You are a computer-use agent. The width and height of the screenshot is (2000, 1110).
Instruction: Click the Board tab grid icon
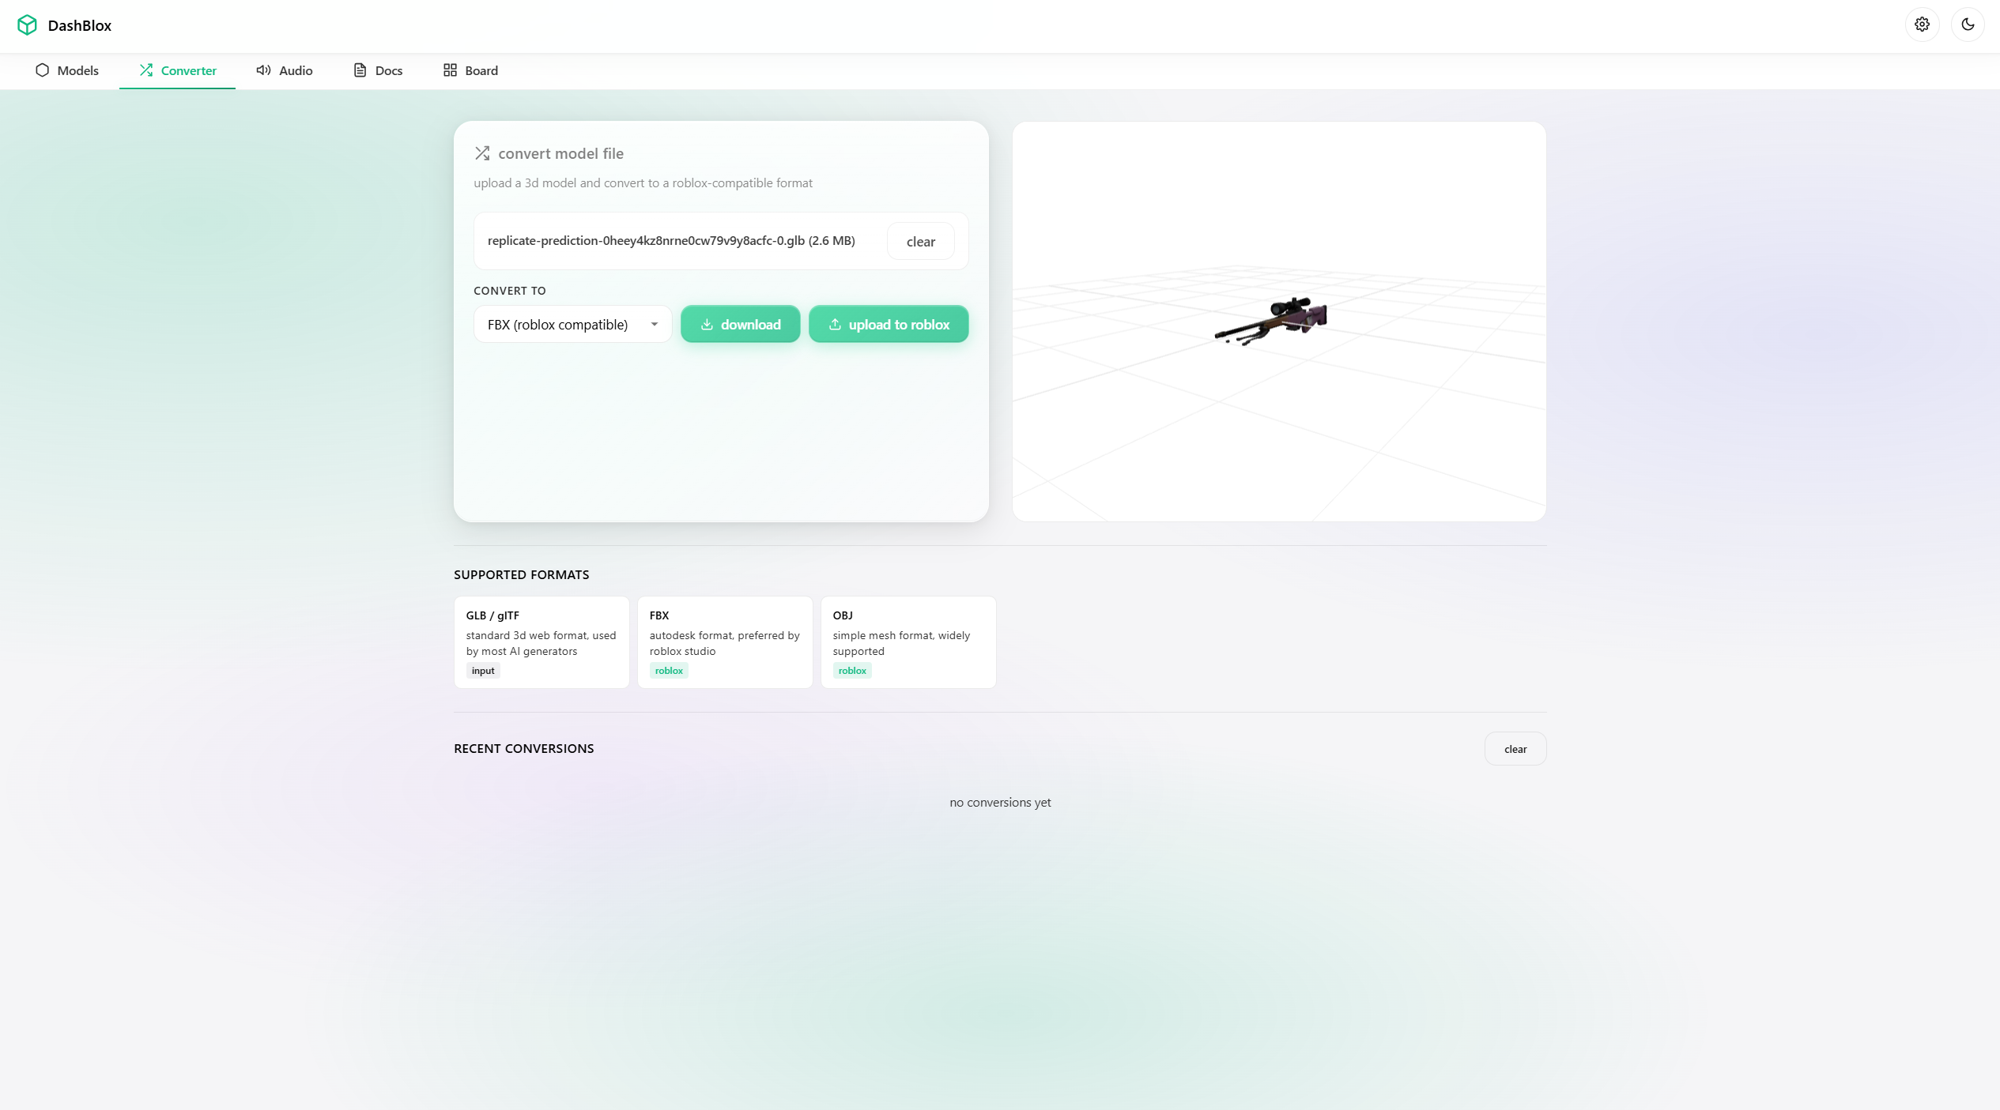click(x=450, y=70)
